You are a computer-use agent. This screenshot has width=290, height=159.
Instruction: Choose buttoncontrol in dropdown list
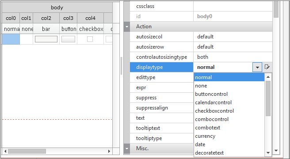coord(211,94)
